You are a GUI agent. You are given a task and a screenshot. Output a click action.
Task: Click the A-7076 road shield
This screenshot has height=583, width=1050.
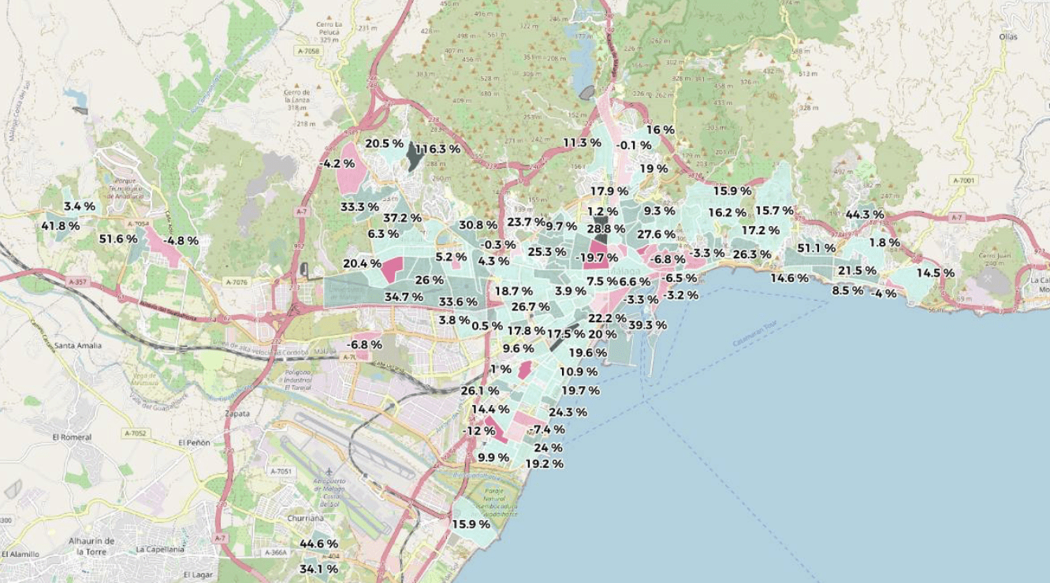(x=236, y=281)
